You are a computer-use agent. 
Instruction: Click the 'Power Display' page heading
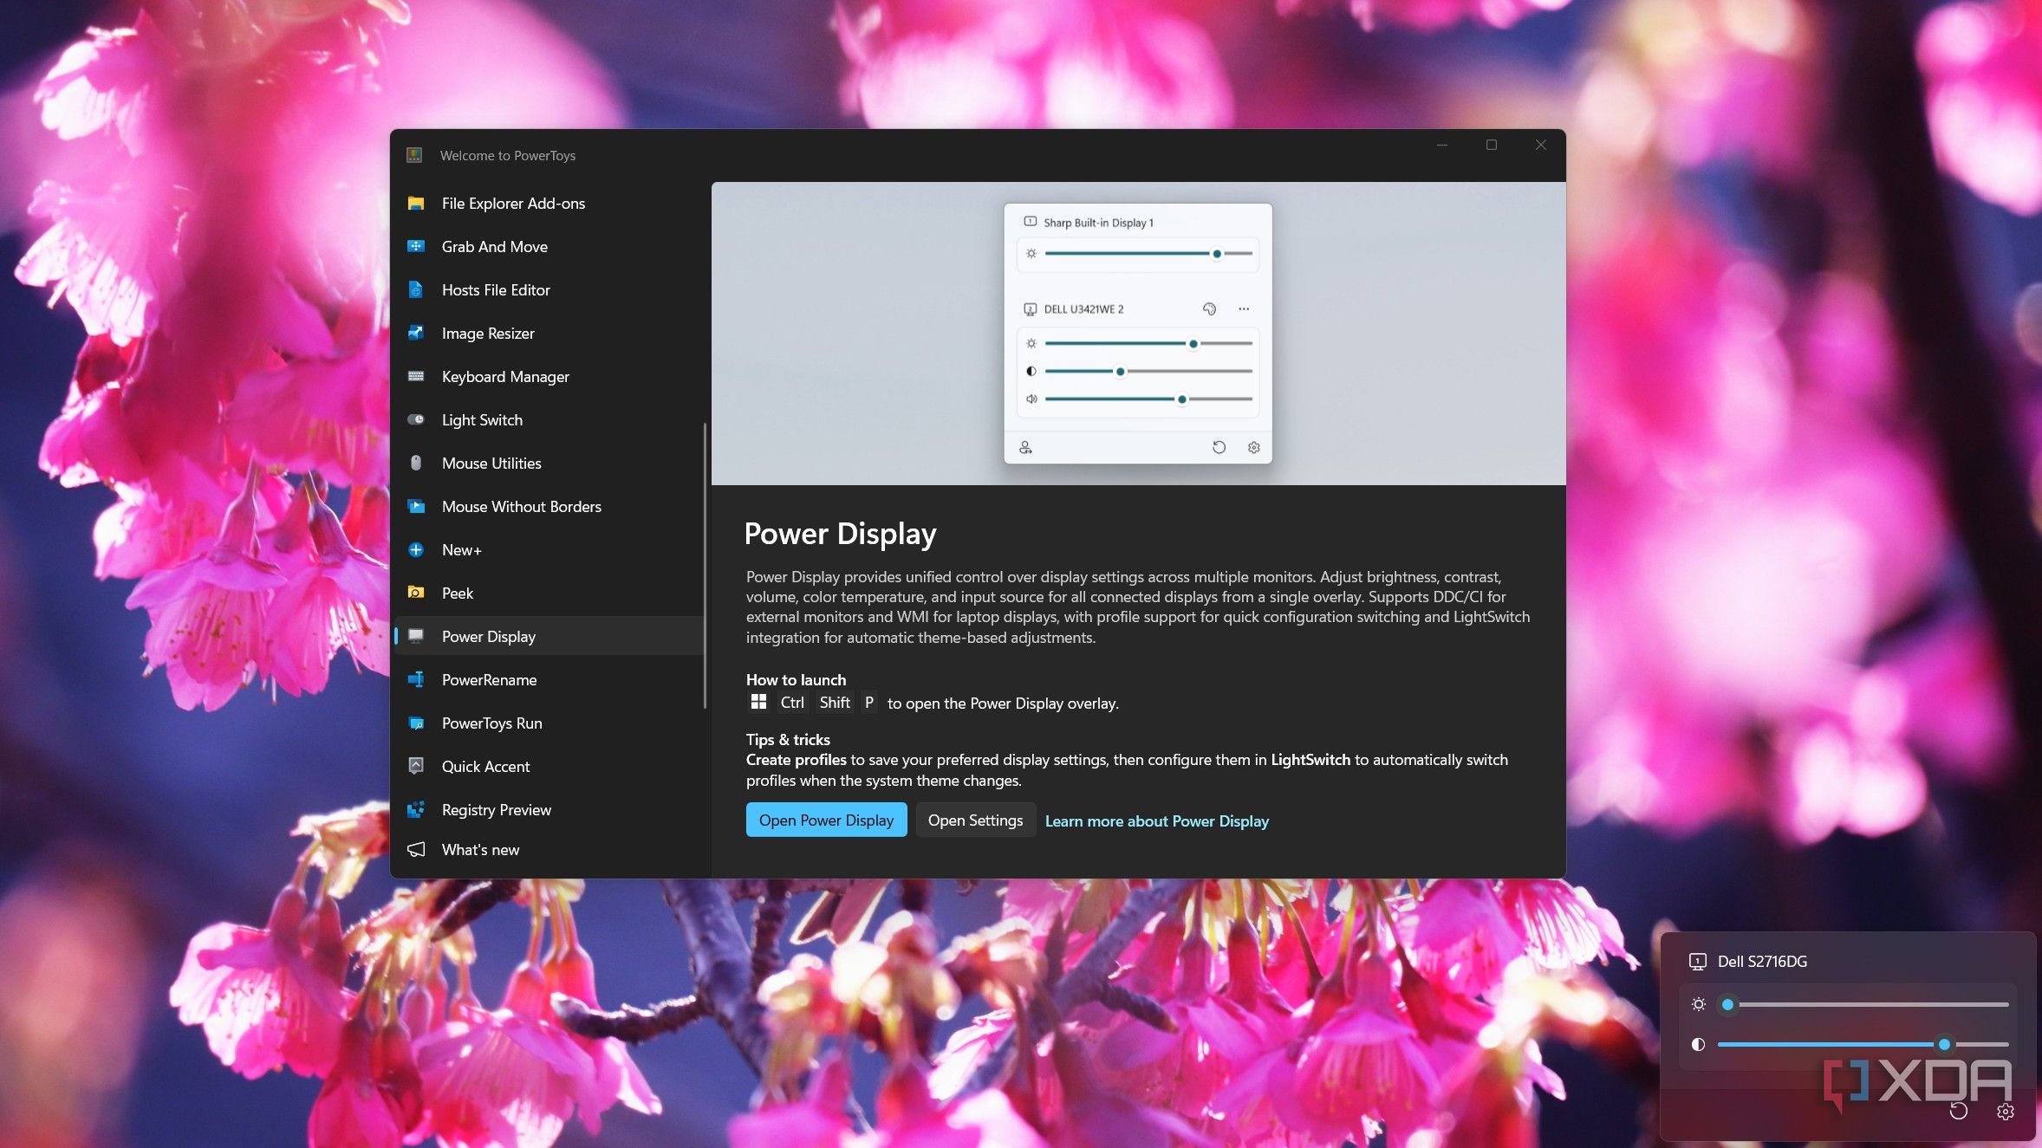click(x=840, y=534)
